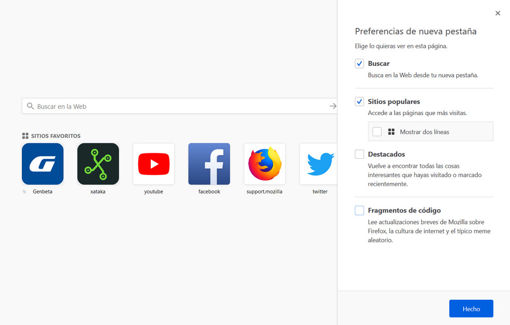Open the facebook favorite site tile
Viewport: 510px width, 325px height.
click(209, 164)
